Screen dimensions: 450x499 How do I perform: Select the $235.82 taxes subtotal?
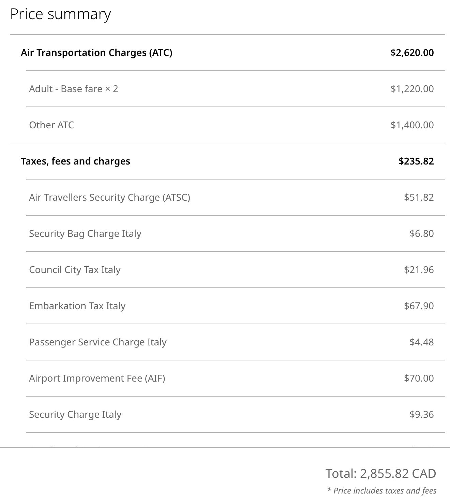tap(416, 161)
